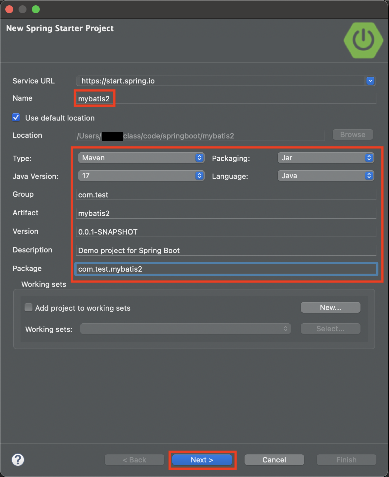This screenshot has height=477, width=389.
Task: Focus the Group field com.test
Action: [226, 195]
